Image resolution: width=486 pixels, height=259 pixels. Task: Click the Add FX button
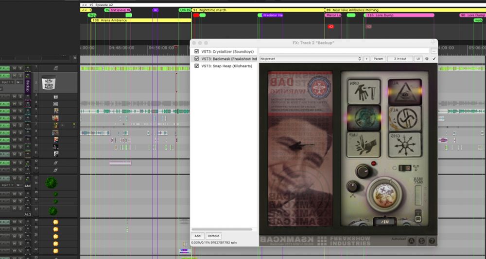[197, 236]
